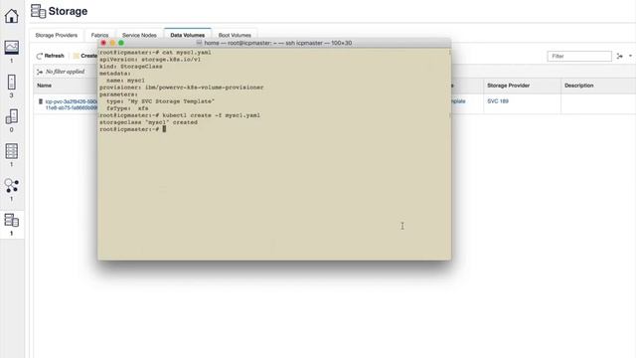Click the Refresh button in the toolbar
Screen dimensions: 636x358
[51, 56]
